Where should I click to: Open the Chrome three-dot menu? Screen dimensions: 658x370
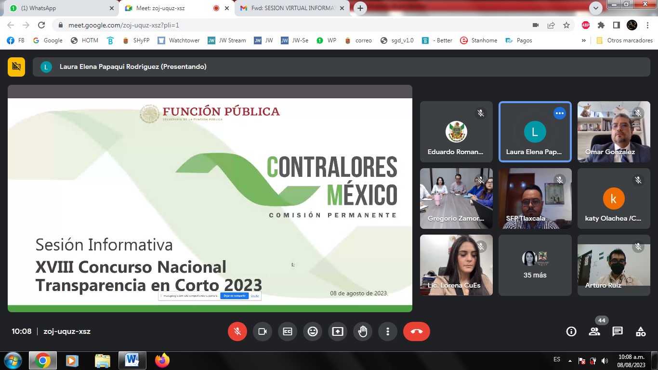(647, 25)
